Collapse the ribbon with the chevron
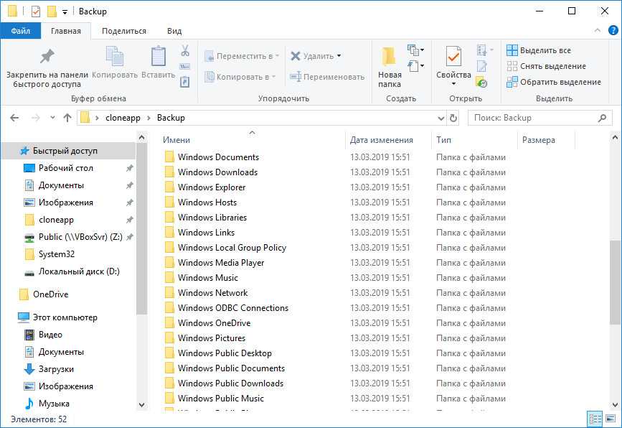 point(598,31)
